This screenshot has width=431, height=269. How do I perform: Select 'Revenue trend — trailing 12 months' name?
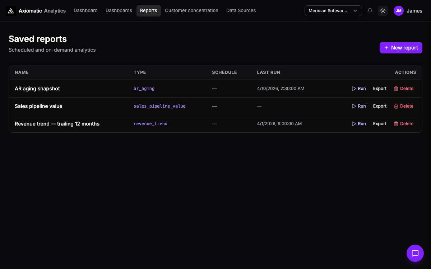57,124
